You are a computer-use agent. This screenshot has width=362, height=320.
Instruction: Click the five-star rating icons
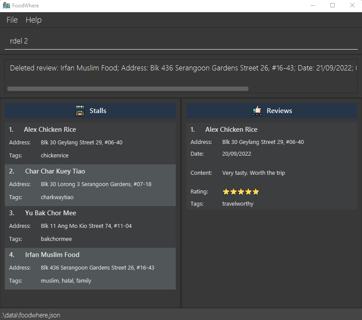[x=241, y=192]
